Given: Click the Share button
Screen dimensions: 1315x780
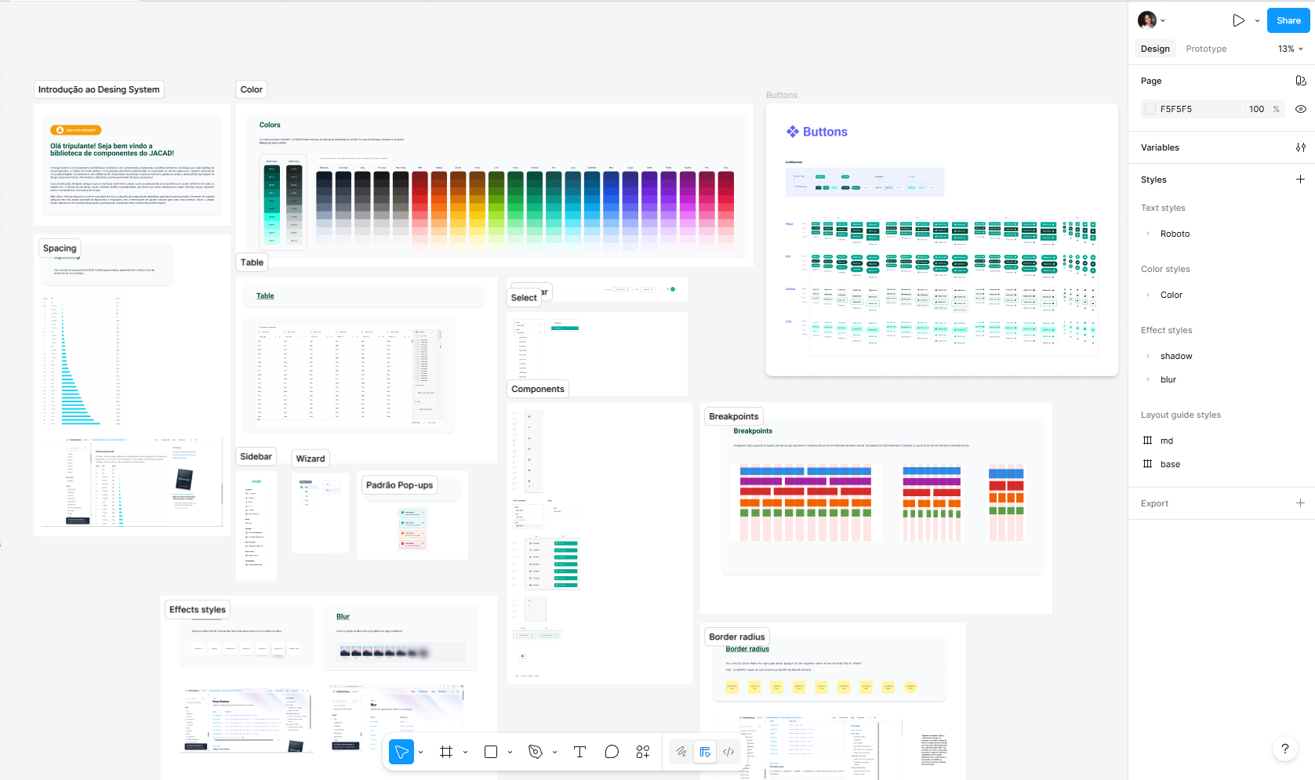Looking at the screenshot, I should (1288, 20).
